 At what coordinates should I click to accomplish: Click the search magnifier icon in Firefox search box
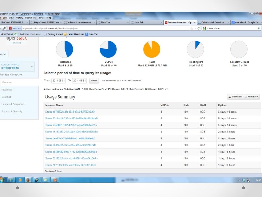point(259,28)
